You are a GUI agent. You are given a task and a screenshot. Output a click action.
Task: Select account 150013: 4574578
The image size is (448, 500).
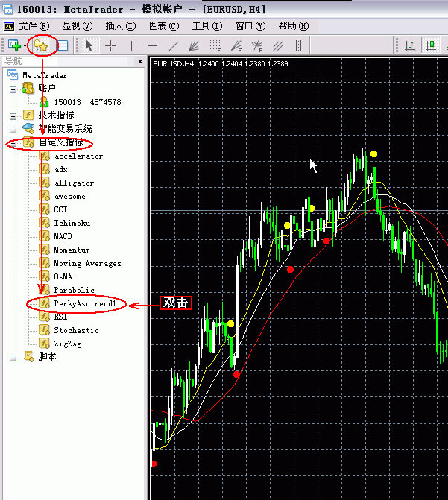click(x=87, y=102)
